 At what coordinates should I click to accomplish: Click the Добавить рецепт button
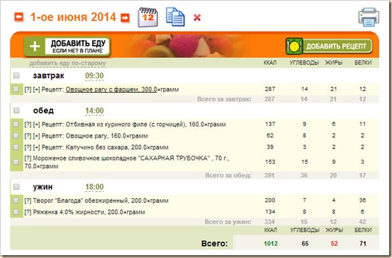coord(329,46)
